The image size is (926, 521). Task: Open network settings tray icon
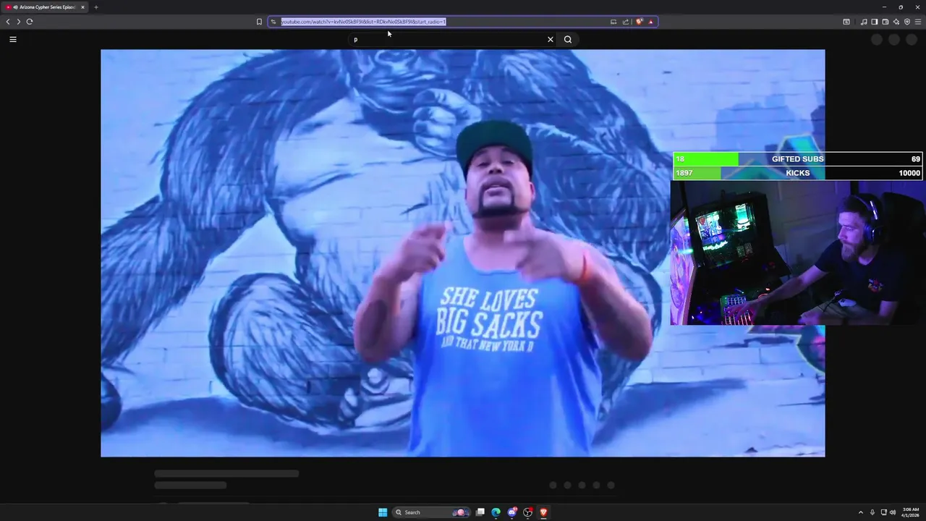coord(883,512)
